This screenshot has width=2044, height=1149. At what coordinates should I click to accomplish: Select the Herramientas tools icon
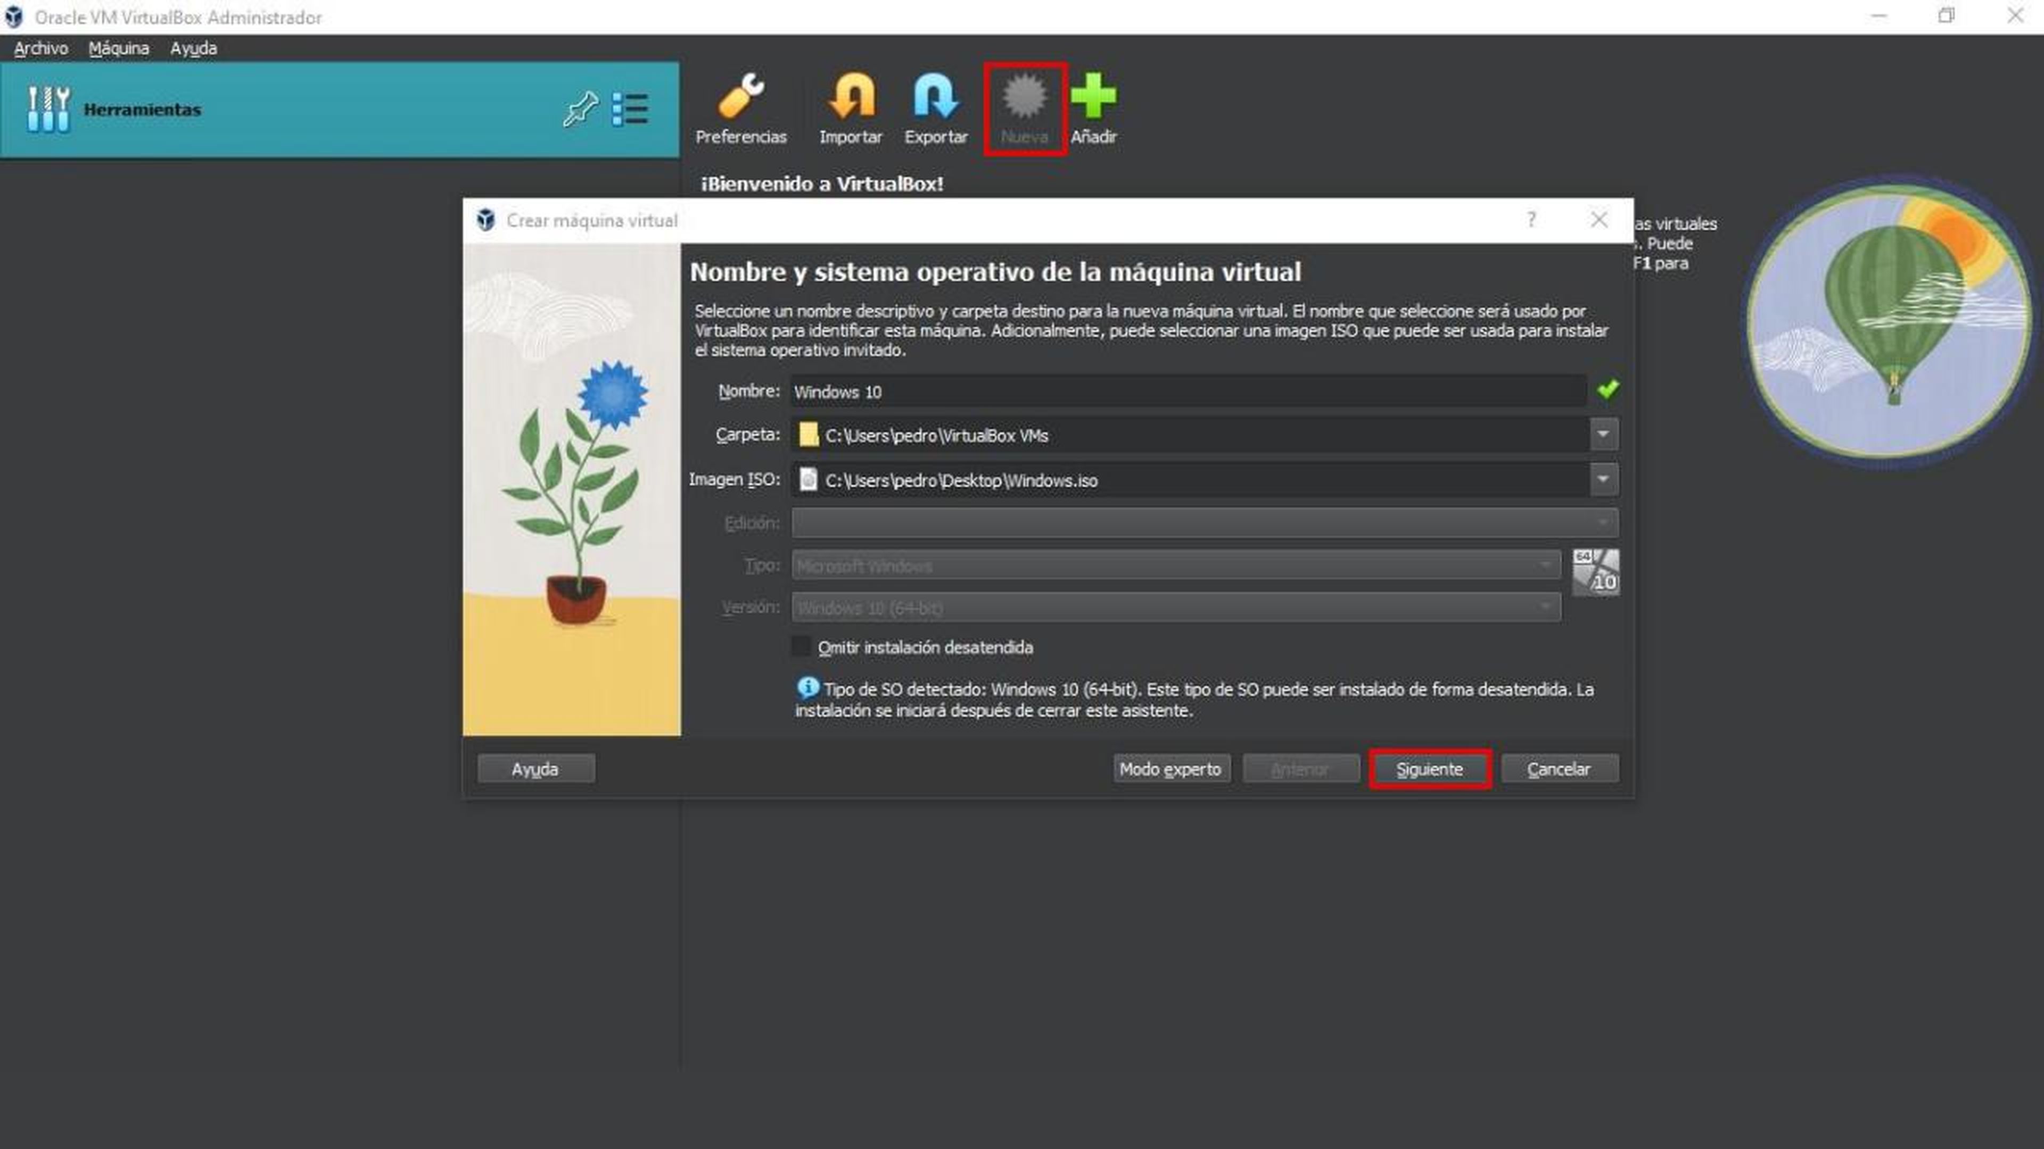(x=48, y=110)
